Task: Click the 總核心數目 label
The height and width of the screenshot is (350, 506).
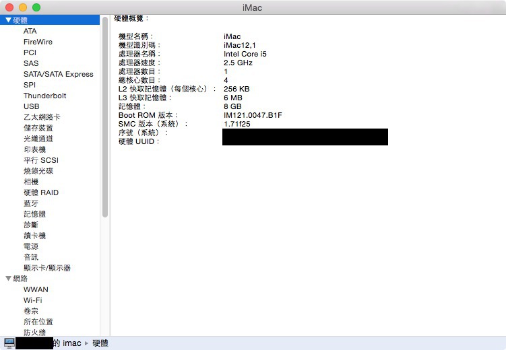Action: [x=139, y=80]
